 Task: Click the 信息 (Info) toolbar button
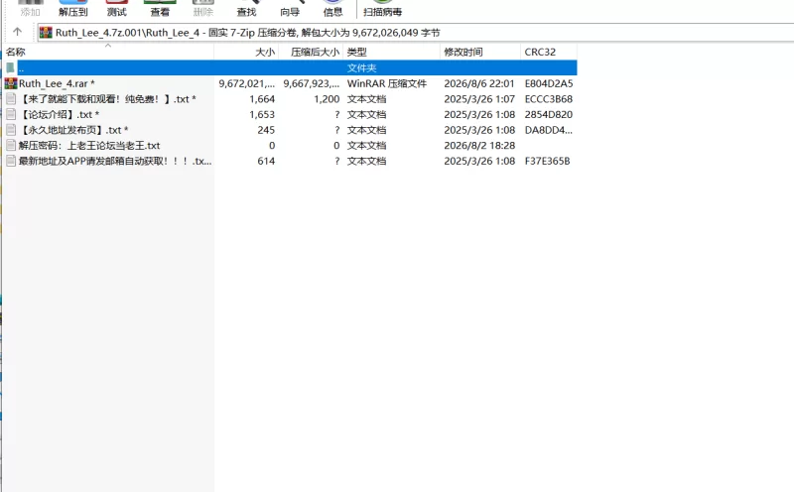332,9
